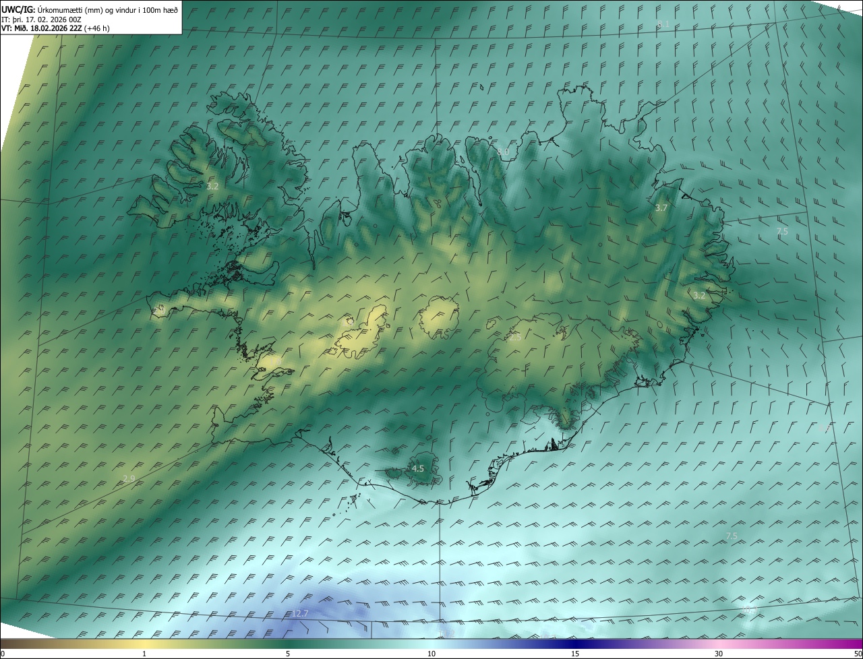Pick the yellow color above the 1 tick
The height and width of the screenshot is (659, 863).
tap(144, 644)
